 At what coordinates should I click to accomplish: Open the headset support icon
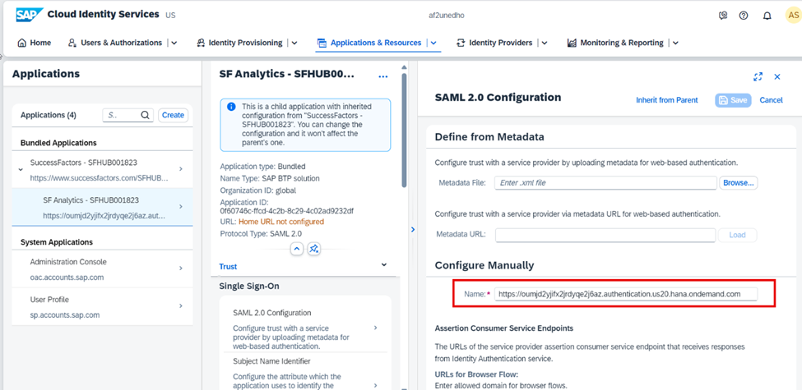(x=723, y=16)
